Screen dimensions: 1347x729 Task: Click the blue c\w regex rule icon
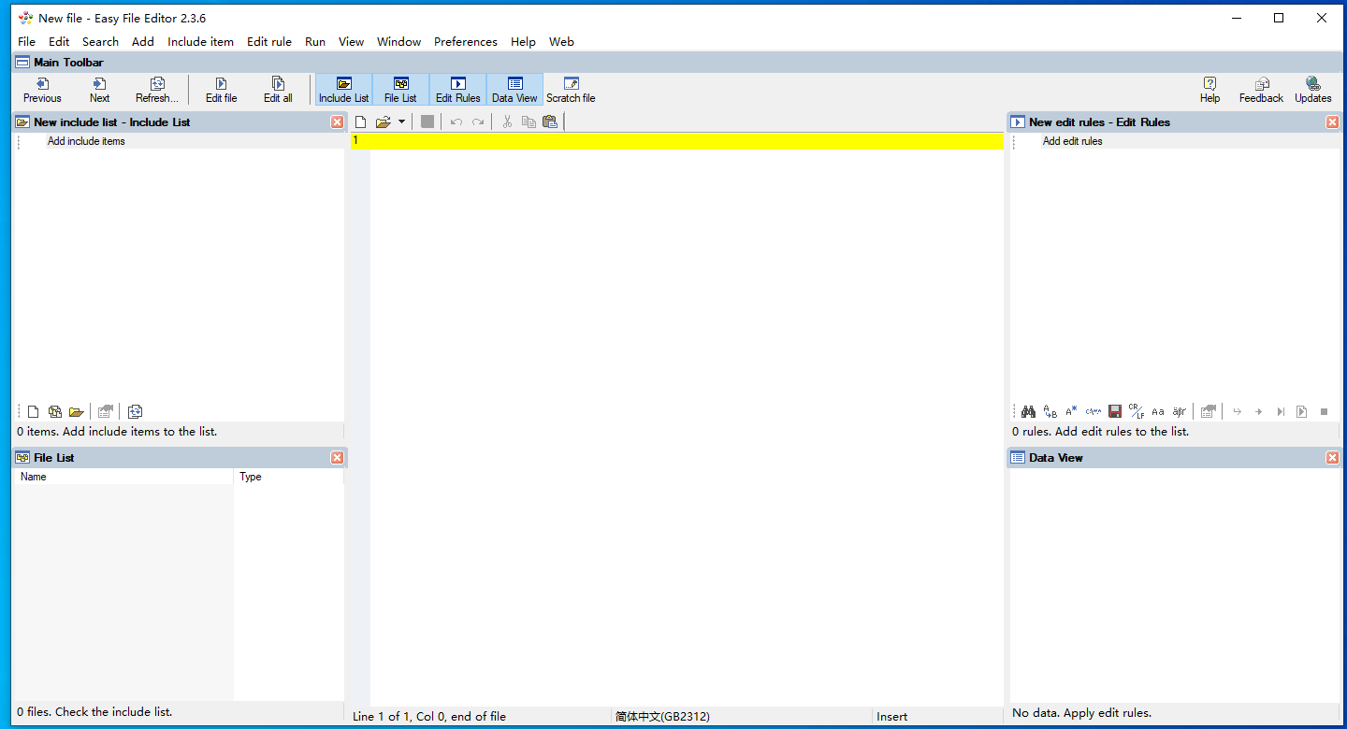point(1094,411)
